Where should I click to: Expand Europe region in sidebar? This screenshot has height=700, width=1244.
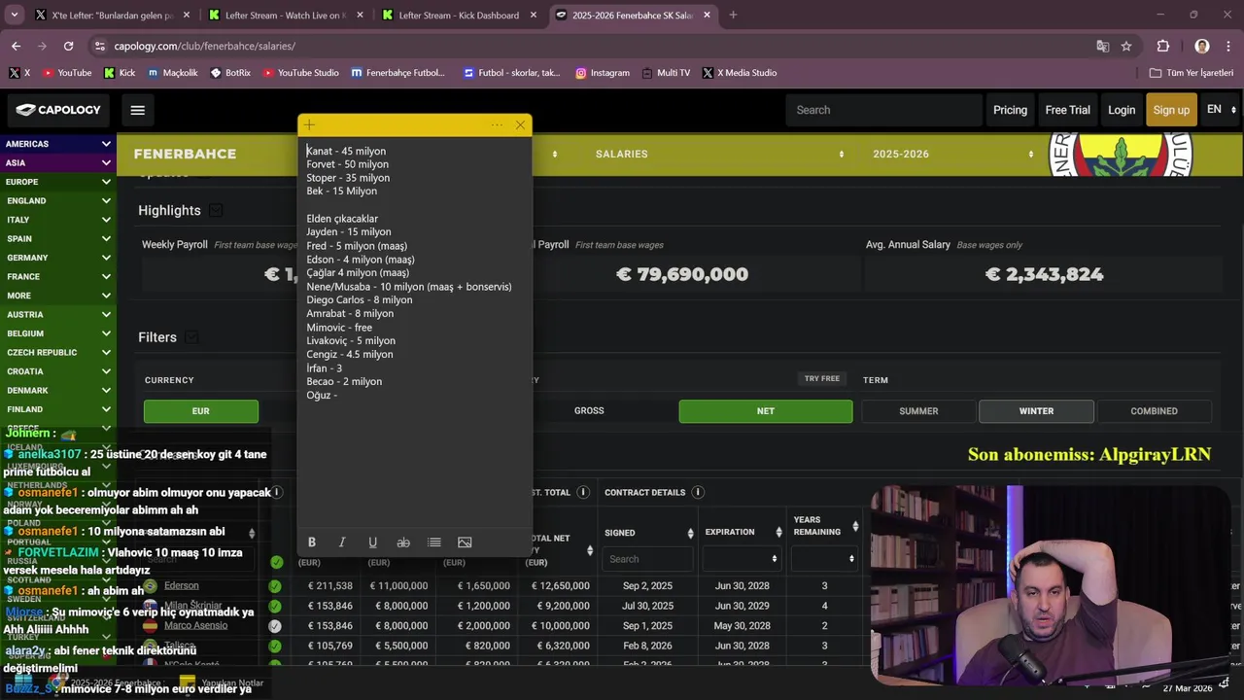(x=58, y=182)
